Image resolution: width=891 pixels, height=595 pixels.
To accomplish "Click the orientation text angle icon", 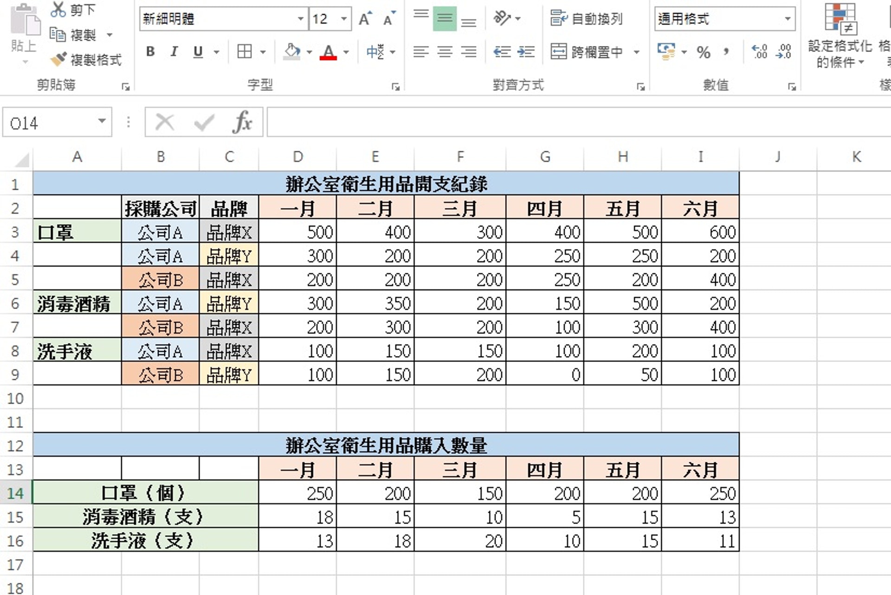I will click(x=502, y=19).
